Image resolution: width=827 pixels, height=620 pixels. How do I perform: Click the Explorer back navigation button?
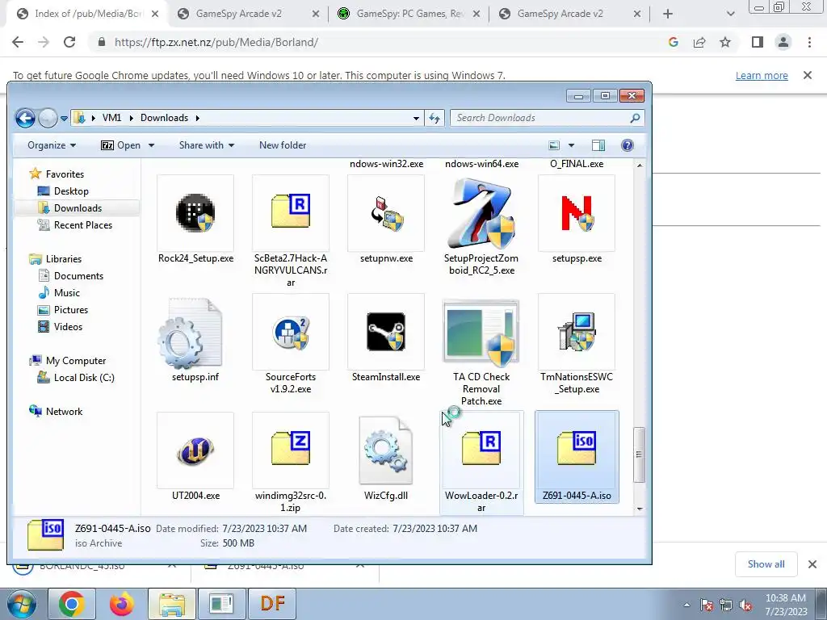pos(25,118)
